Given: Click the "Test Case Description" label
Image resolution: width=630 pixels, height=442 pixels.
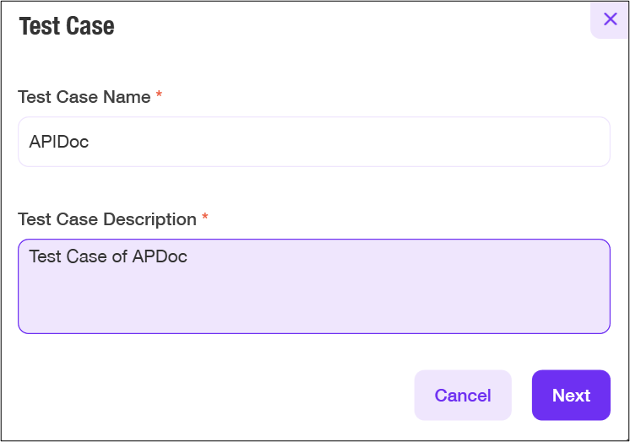Looking at the screenshot, I should 106,219.
